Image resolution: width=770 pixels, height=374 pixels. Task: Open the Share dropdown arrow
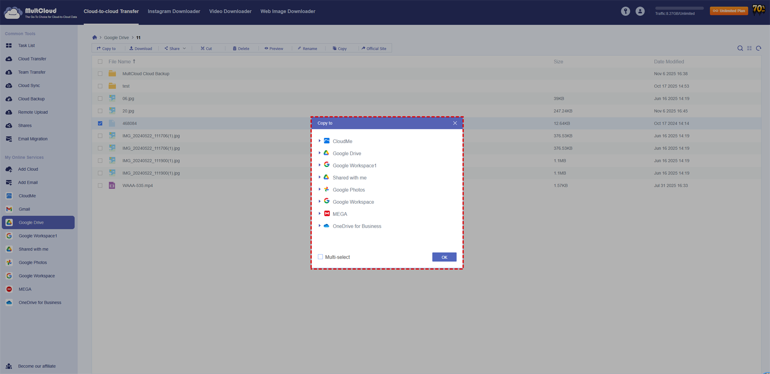click(x=184, y=49)
